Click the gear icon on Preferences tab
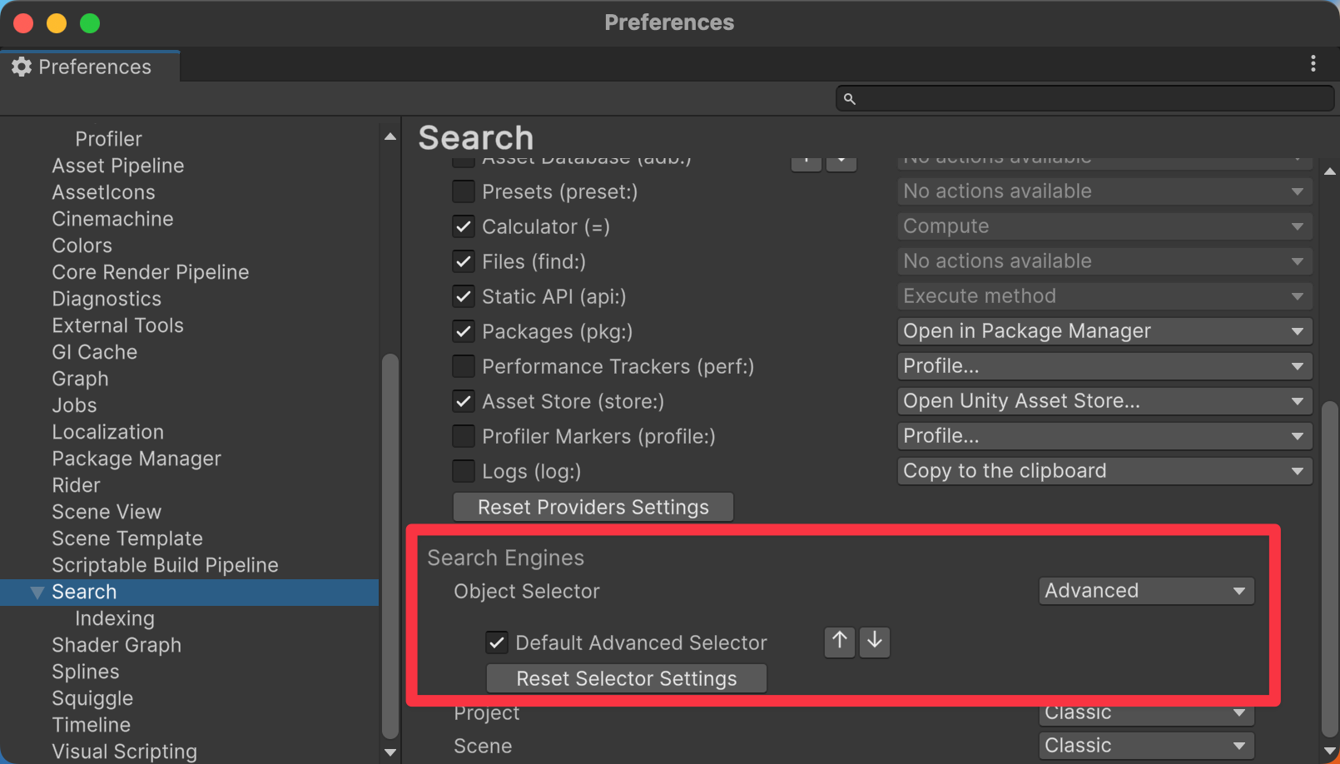Image resolution: width=1340 pixels, height=764 pixels. pyautogui.click(x=22, y=67)
